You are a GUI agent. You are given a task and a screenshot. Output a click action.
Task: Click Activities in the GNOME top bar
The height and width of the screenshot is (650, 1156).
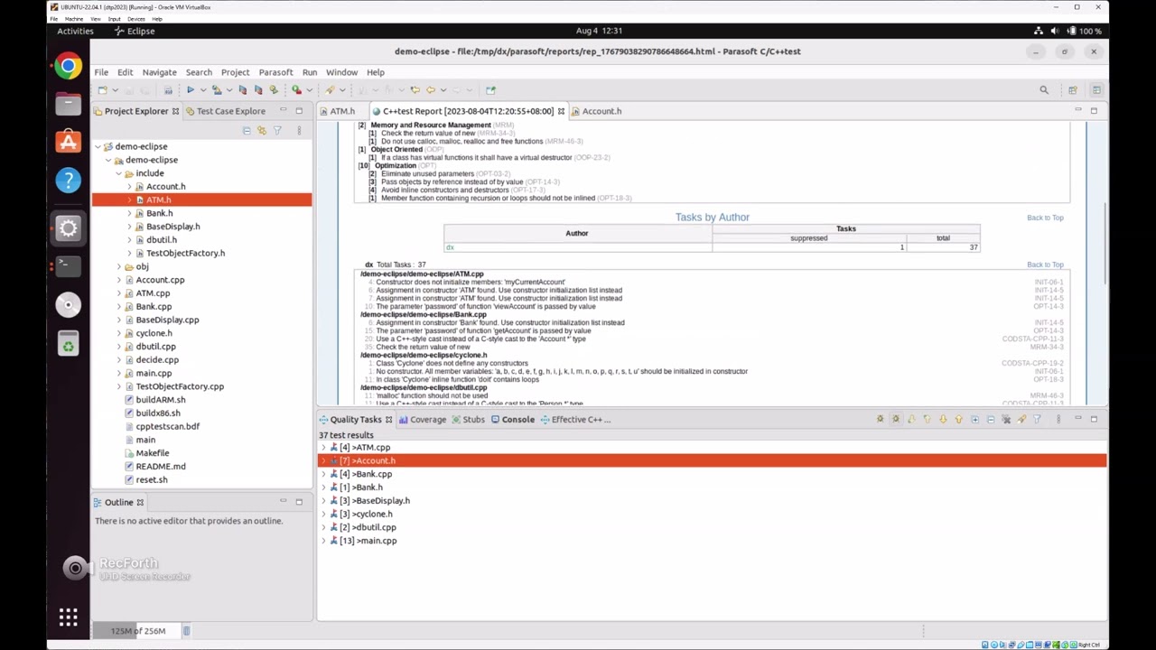click(75, 31)
